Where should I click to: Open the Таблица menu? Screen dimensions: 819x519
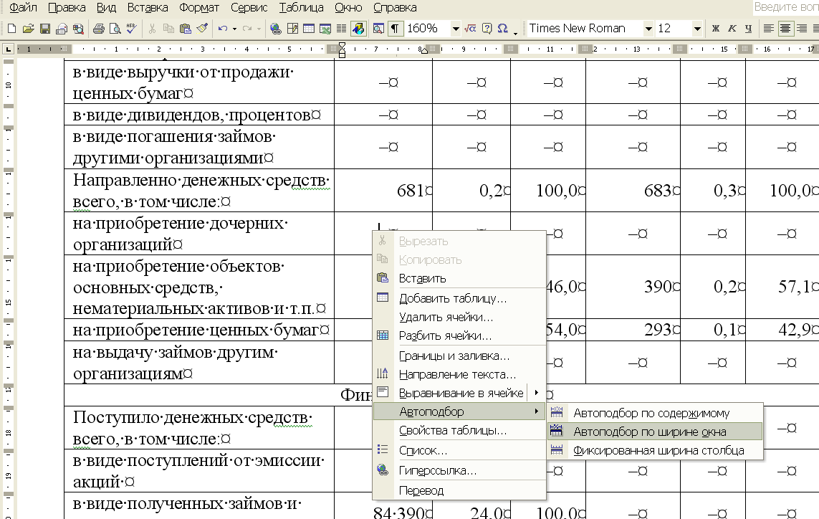[302, 7]
